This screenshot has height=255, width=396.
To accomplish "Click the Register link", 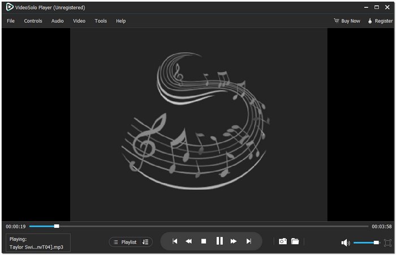I will coord(380,21).
